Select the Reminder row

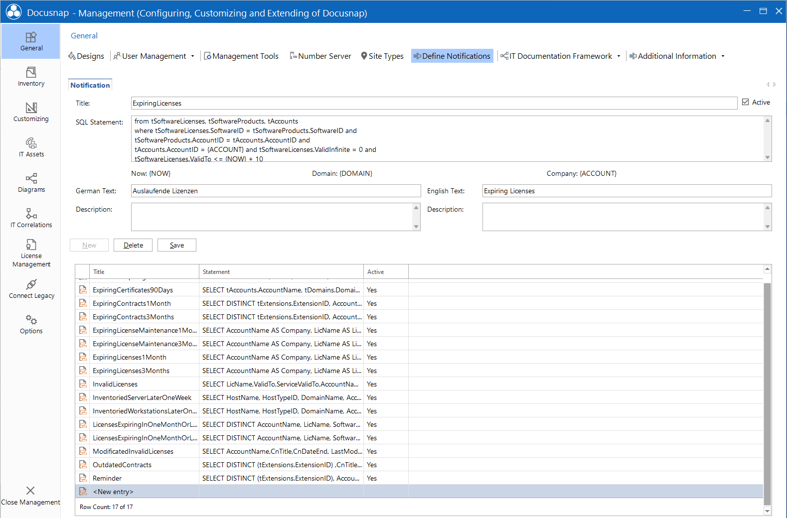coord(419,478)
